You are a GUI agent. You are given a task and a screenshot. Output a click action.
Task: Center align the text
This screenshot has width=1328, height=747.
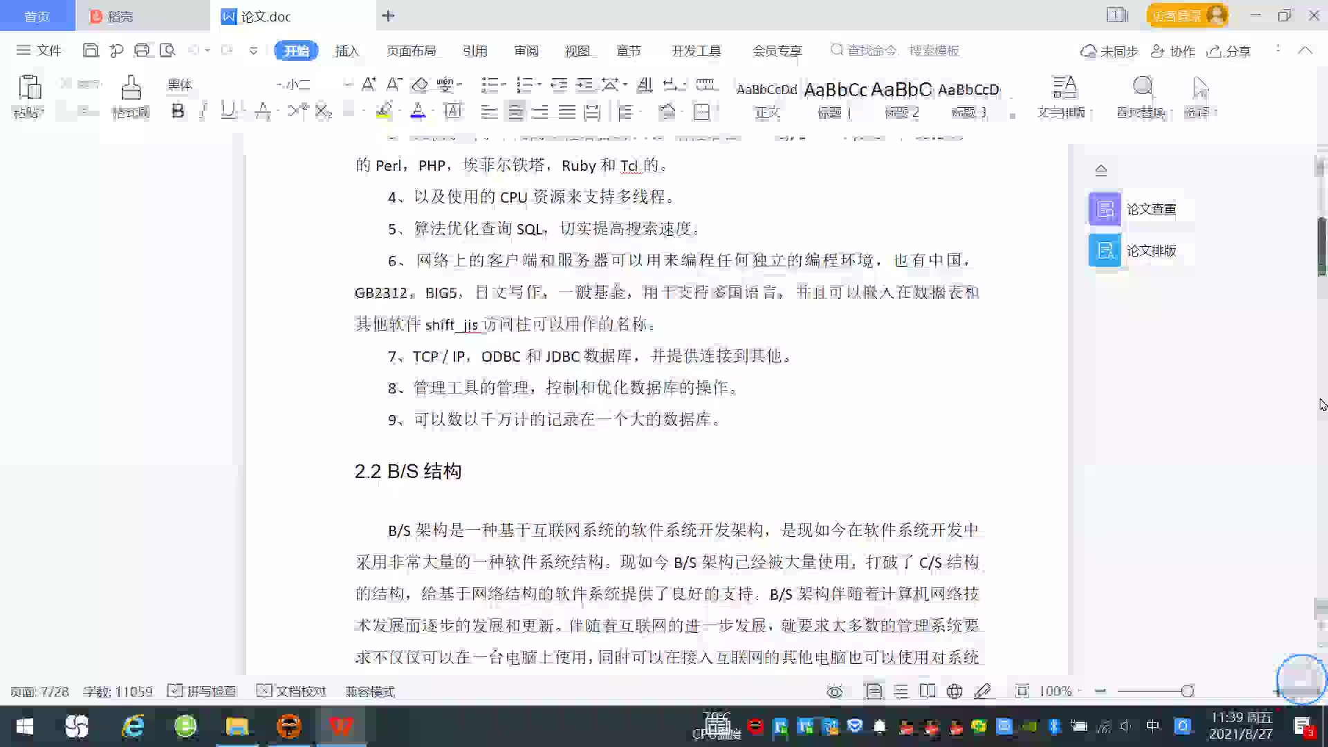coord(515,111)
